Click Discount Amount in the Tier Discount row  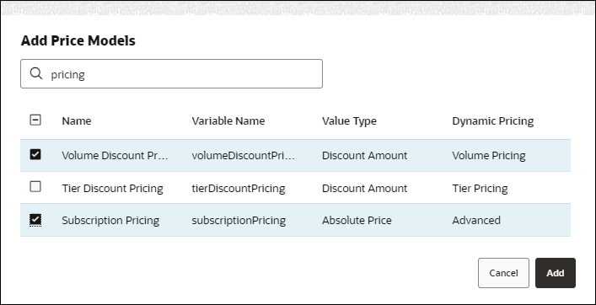click(364, 189)
